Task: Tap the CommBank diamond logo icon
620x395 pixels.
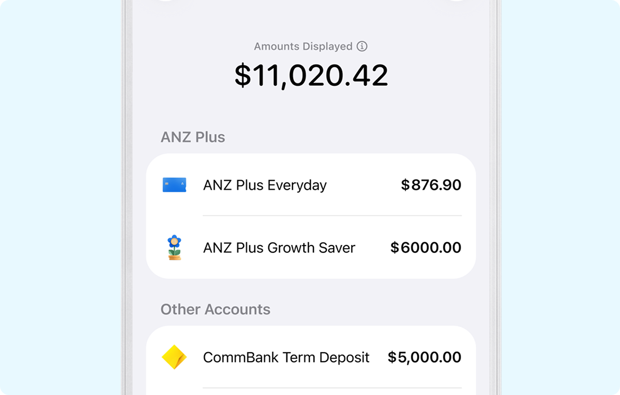Action: (175, 357)
